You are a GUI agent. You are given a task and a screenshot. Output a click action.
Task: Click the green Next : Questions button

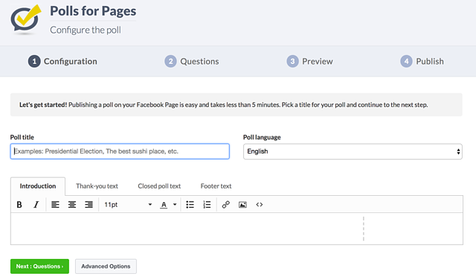(39, 266)
